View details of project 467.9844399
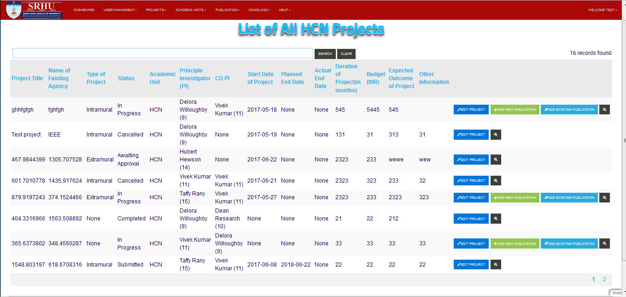Screen dimensions: 626x297 coord(496,160)
